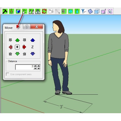The height and width of the screenshot is (121, 121).
Task: Click the Distance input field showing 3'
Action: click(24, 67)
